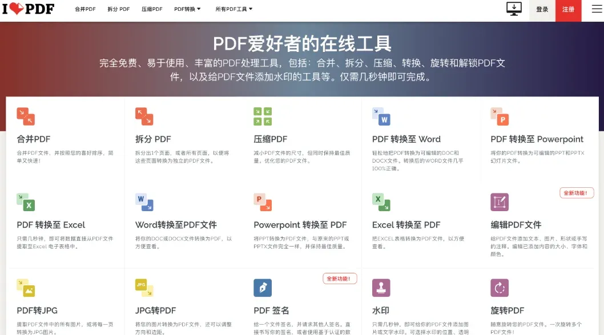Screen dimensions: 604x335
Task: Click the 旋转PDF description text
Action: [x=536, y=328]
